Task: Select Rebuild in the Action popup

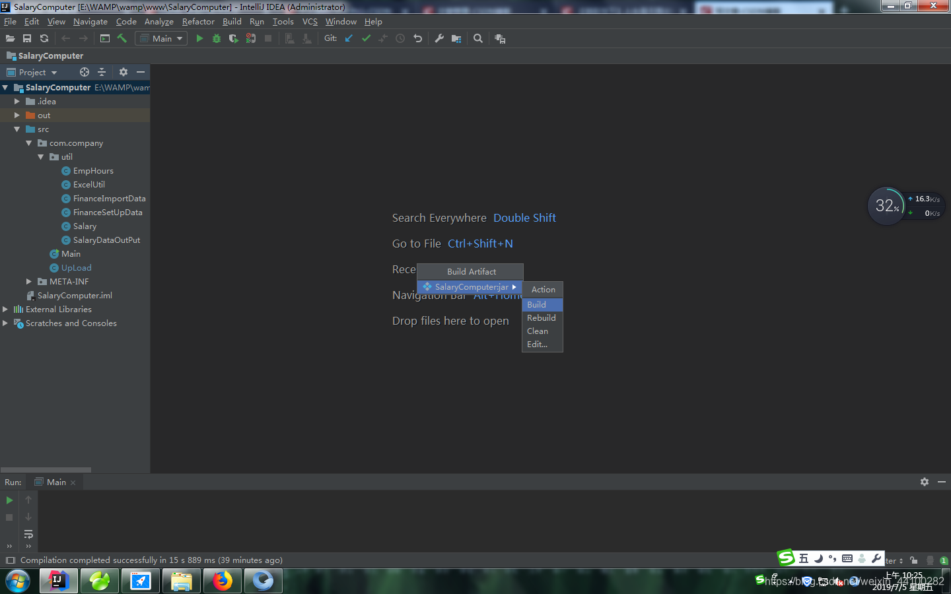Action: (542, 317)
